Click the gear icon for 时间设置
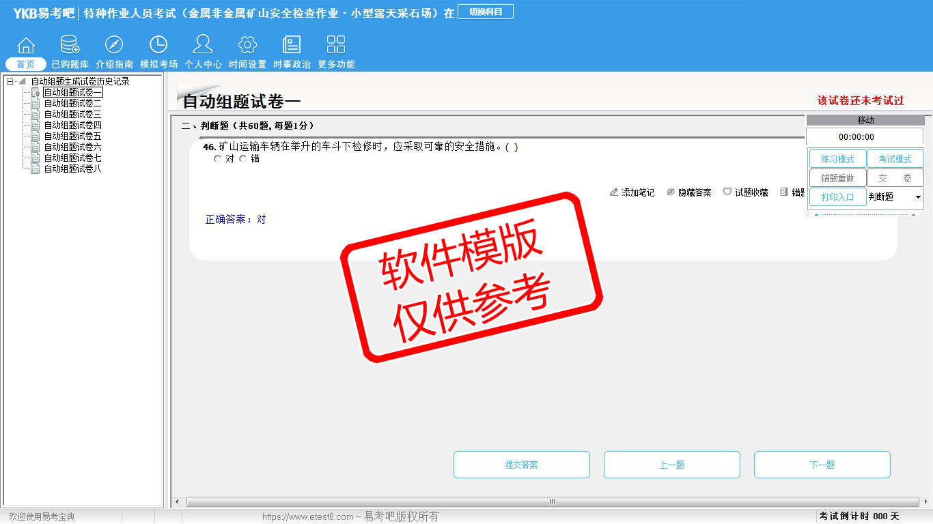 247,46
